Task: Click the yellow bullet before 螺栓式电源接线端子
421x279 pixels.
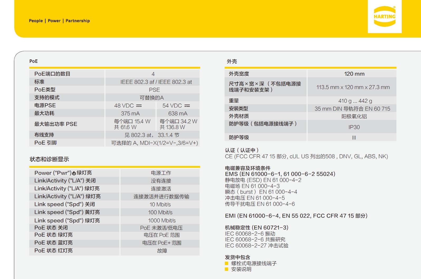Action: 226,263
